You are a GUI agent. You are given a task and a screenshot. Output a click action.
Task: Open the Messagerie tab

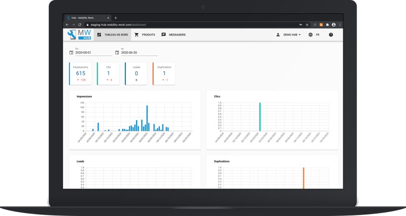[173, 34]
